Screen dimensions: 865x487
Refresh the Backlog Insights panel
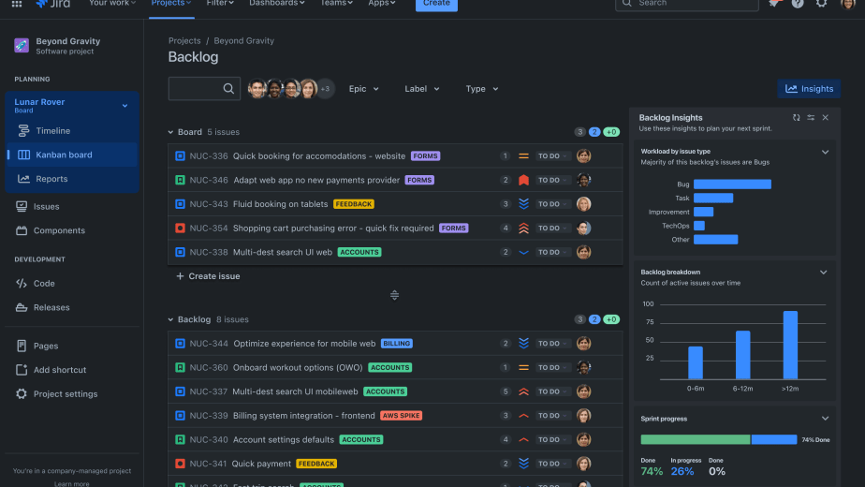[796, 117]
